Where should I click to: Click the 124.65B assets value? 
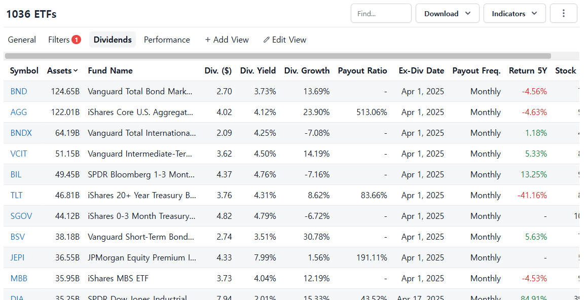(65, 92)
